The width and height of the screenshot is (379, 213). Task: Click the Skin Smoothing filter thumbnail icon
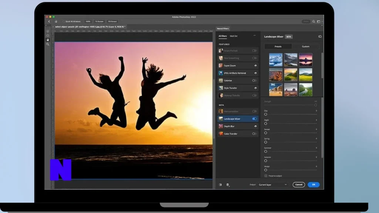(x=221, y=58)
